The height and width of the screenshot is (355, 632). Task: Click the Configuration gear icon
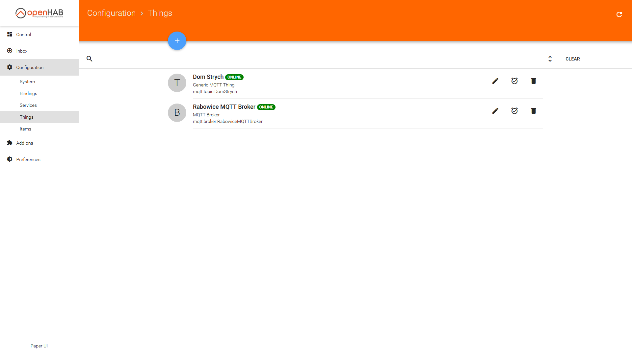[x=10, y=67]
